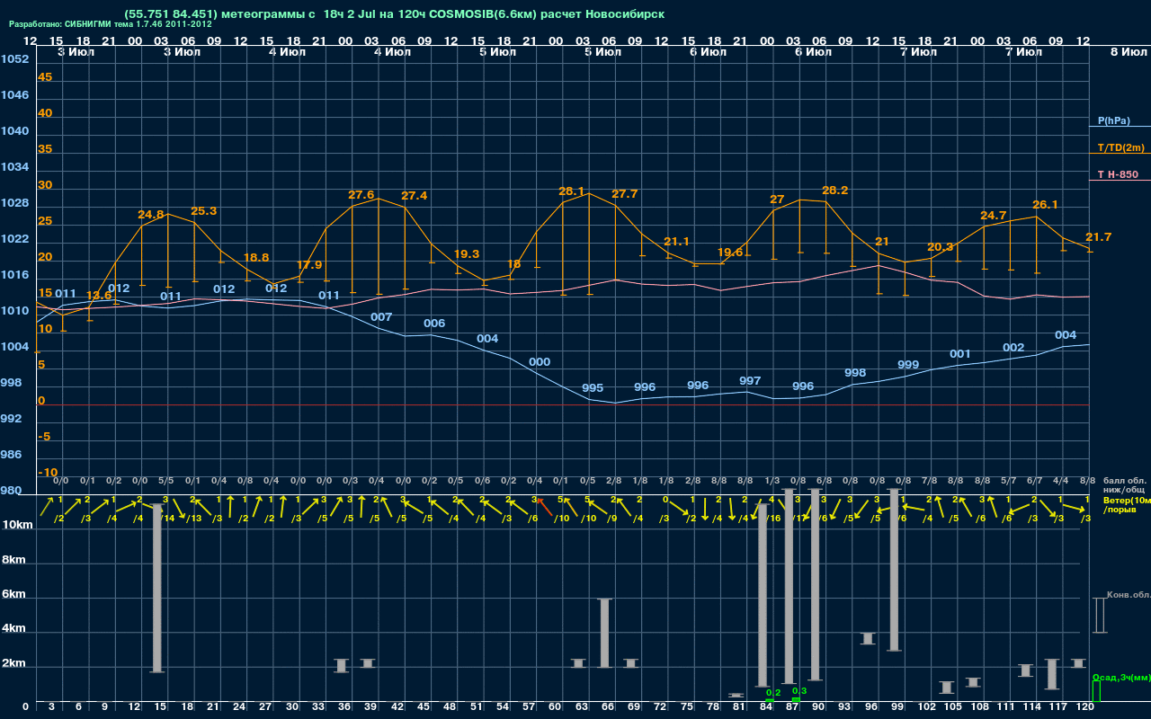Click the 1052 pressure axis tick
Image resolution: width=1151 pixels, height=719 pixels.
(14, 58)
